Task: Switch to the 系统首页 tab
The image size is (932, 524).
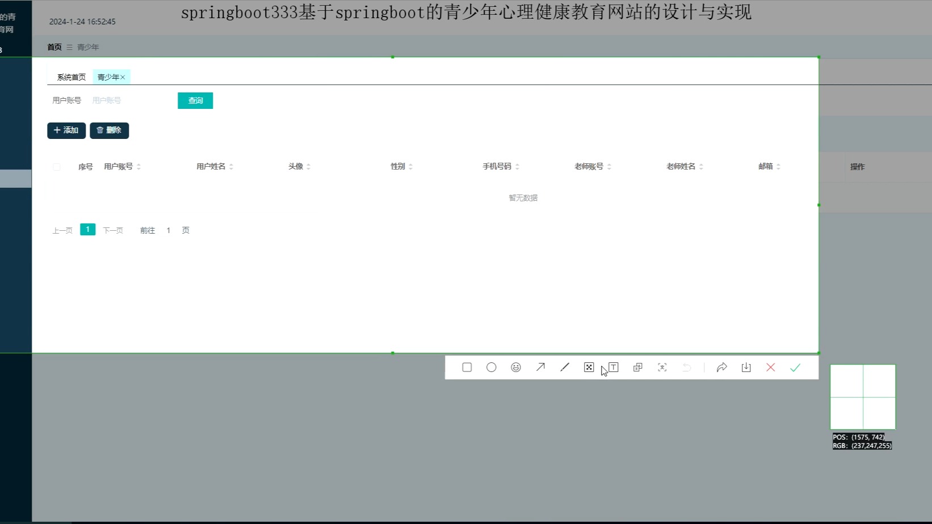Action: [x=72, y=77]
